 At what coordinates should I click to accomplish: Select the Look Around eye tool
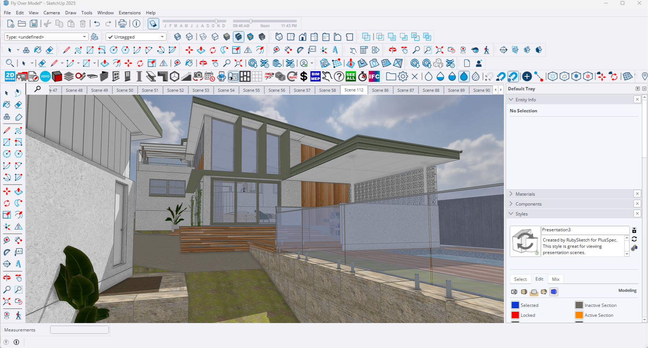(x=475, y=50)
